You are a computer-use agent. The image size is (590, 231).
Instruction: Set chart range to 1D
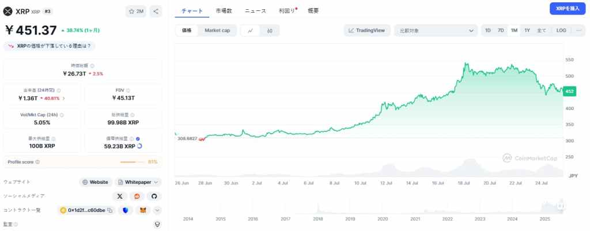pos(487,31)
